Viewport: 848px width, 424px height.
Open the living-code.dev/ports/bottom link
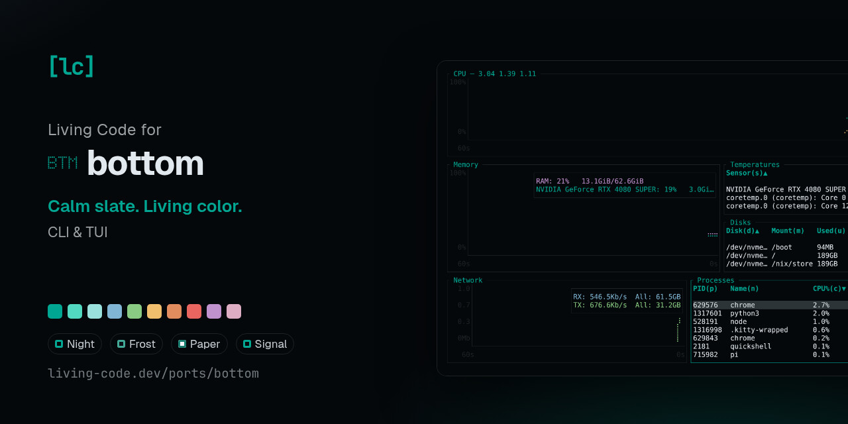pyautogui.click(x=153, y=374)
